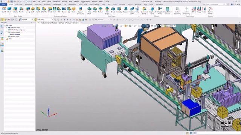This screenshot has height=135, width=241.
Task: Select the Rib feature tool
Action: pos(59,10)
